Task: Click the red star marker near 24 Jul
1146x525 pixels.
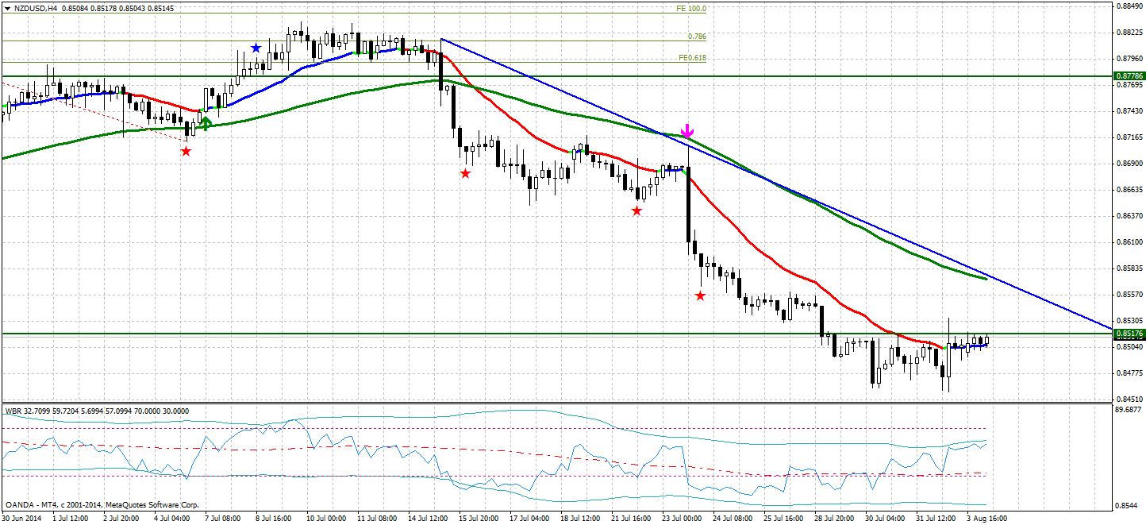Action: 700,295
